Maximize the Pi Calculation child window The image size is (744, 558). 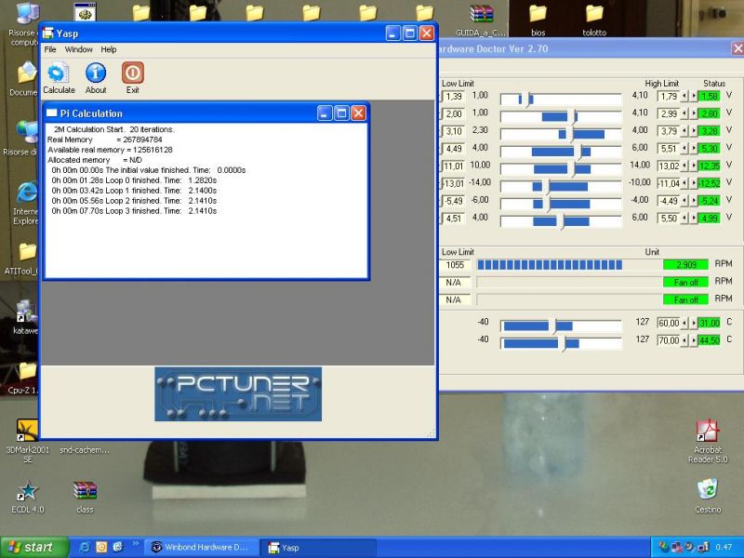341,113
